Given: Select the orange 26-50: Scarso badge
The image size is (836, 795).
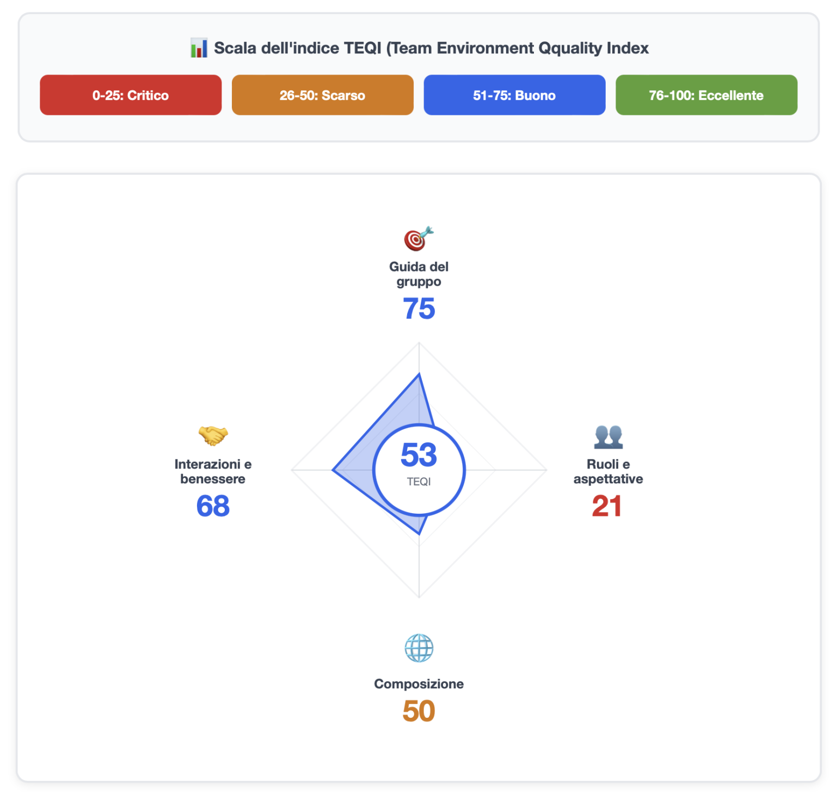Looking at the screenshot, I should pyautogui.click(x=322, y=95).
